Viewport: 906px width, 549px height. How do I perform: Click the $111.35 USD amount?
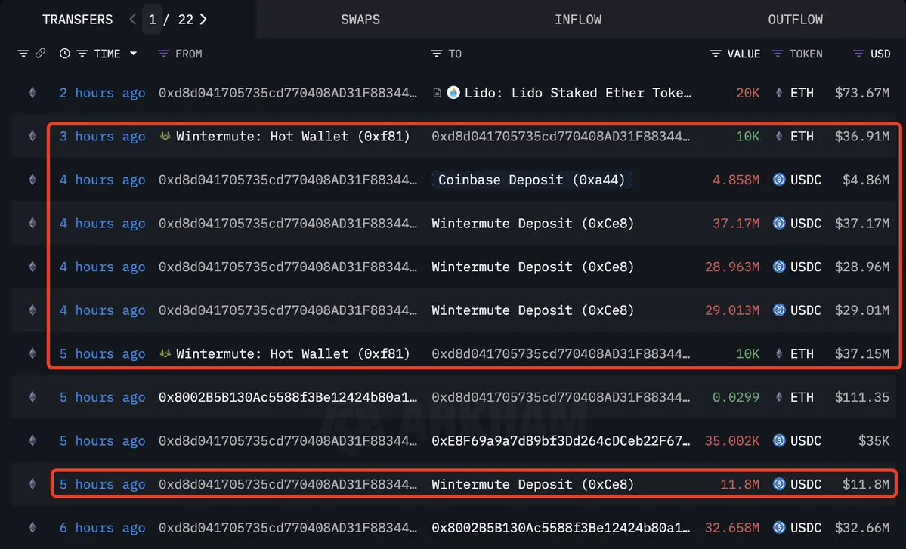pyautogui.click(x=862, y=397)
